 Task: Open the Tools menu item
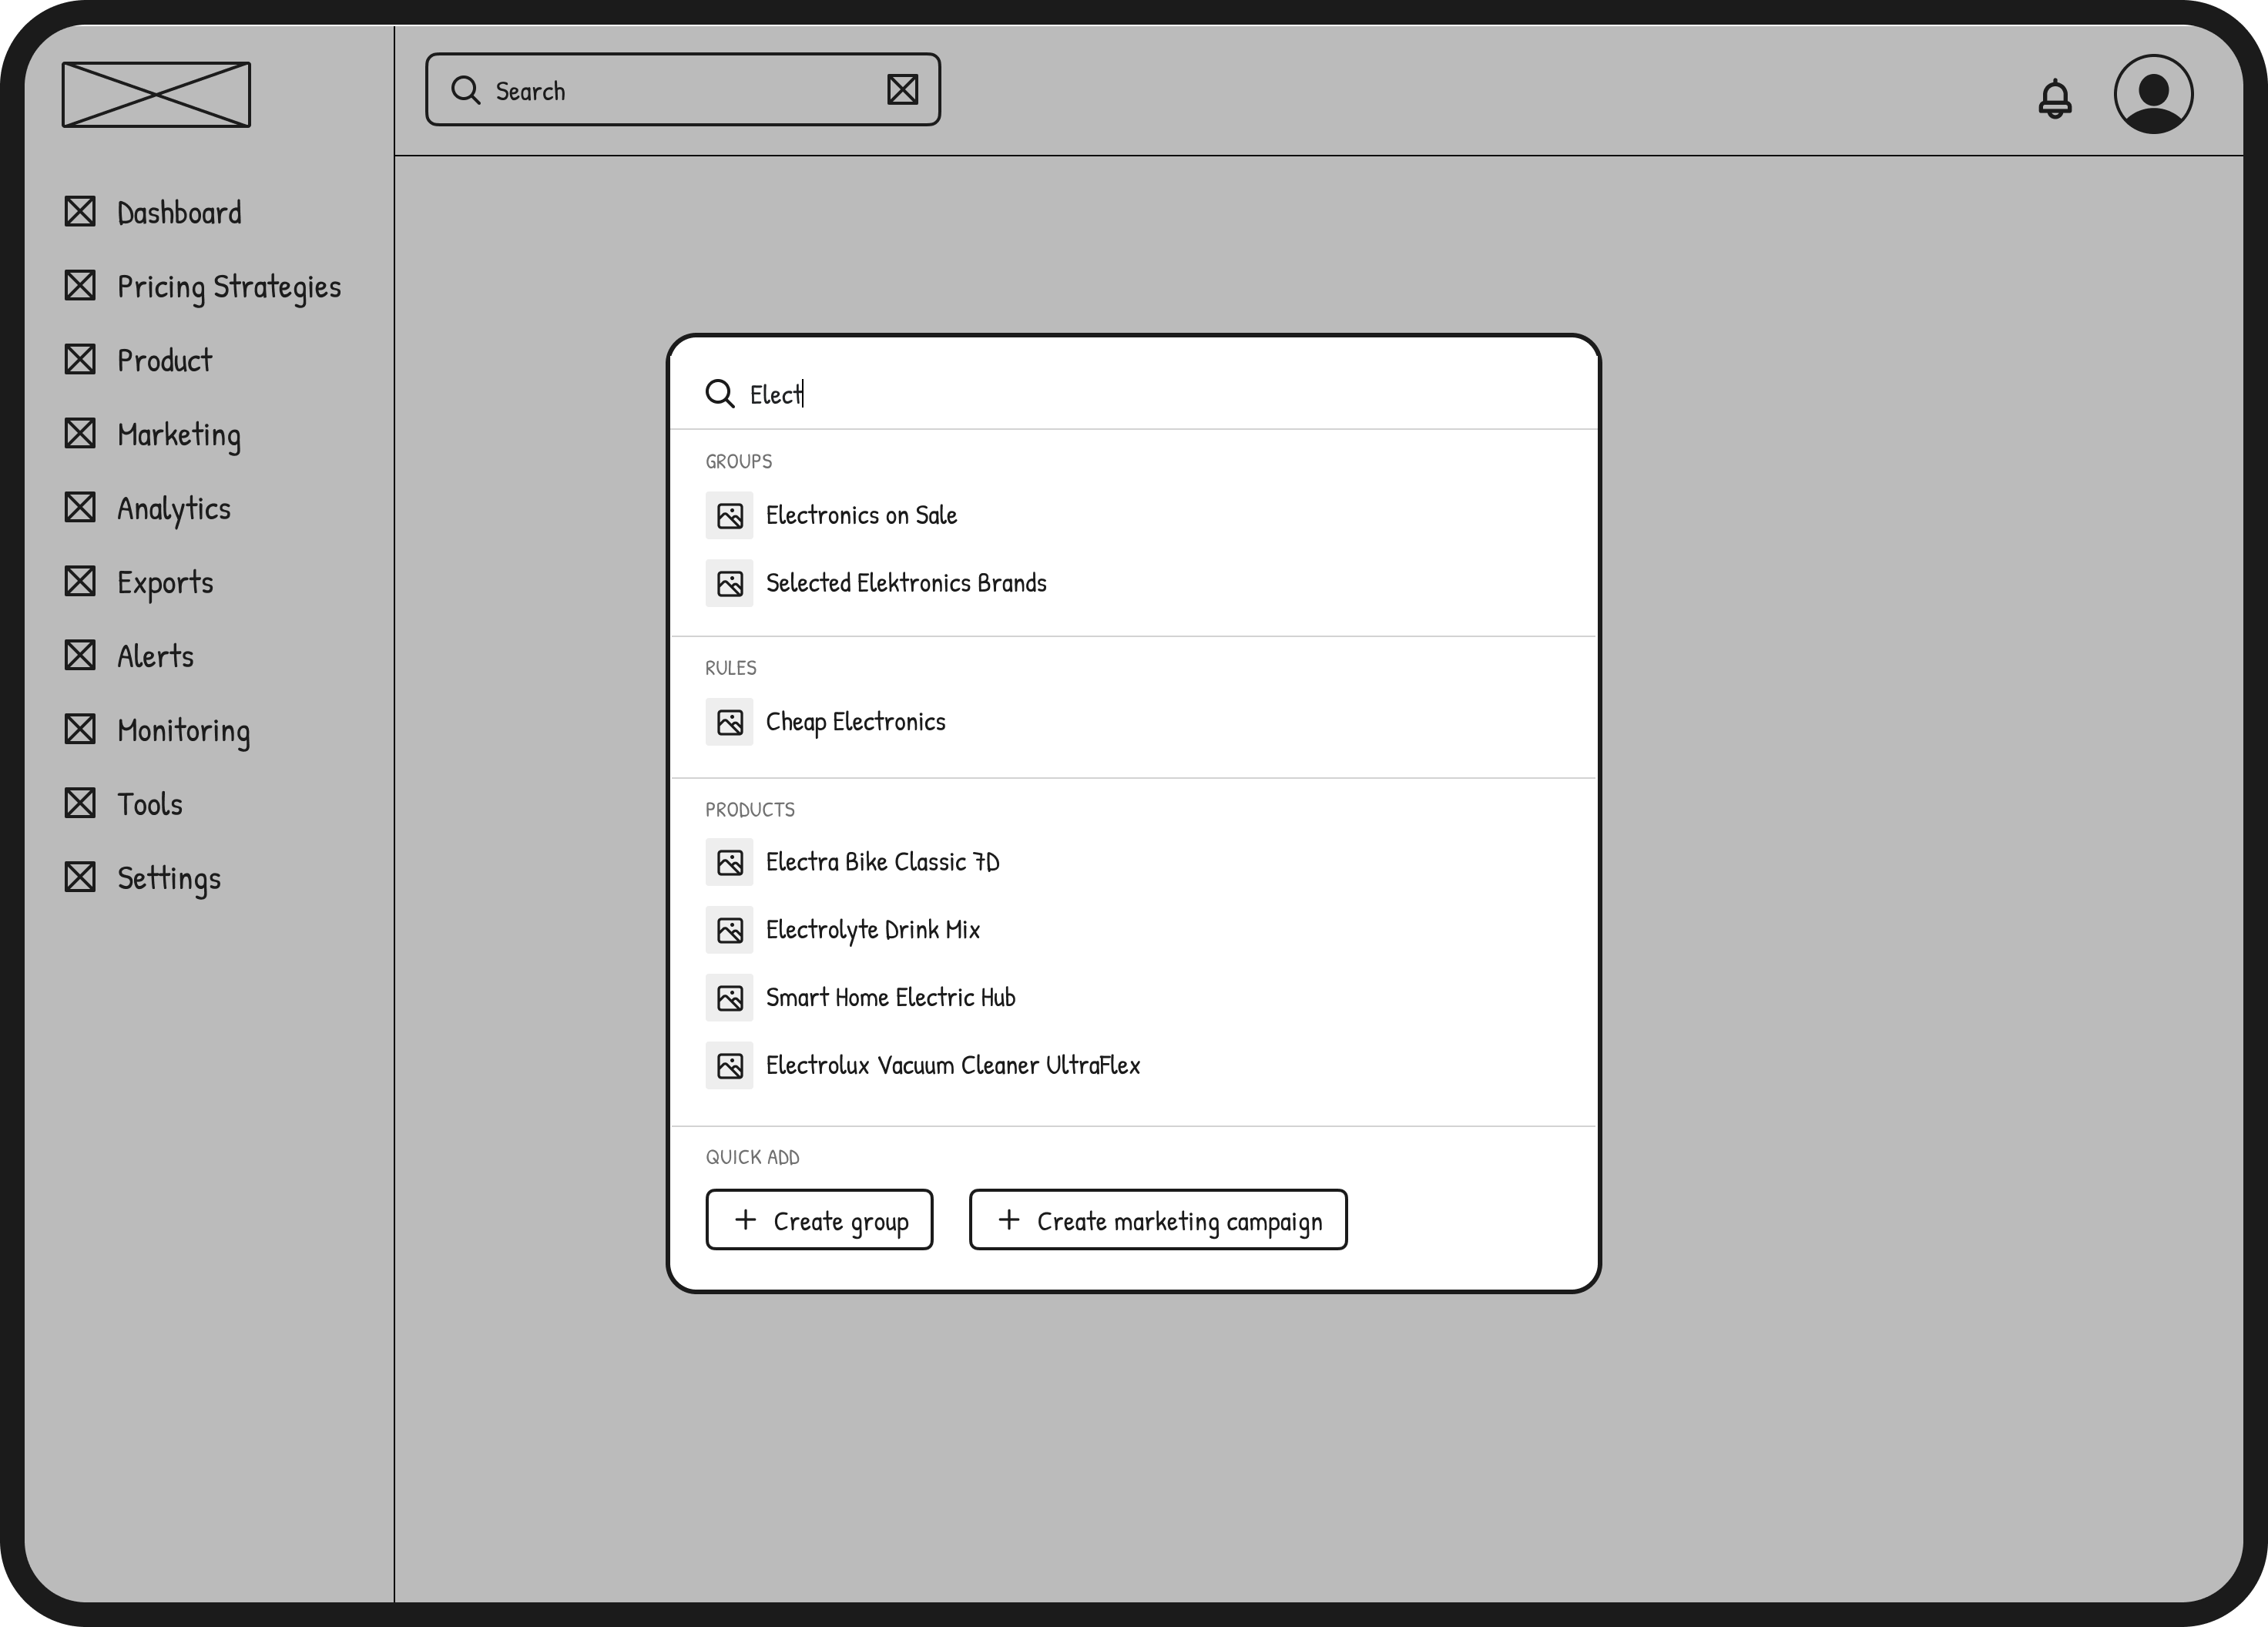(x=150, y=804)
